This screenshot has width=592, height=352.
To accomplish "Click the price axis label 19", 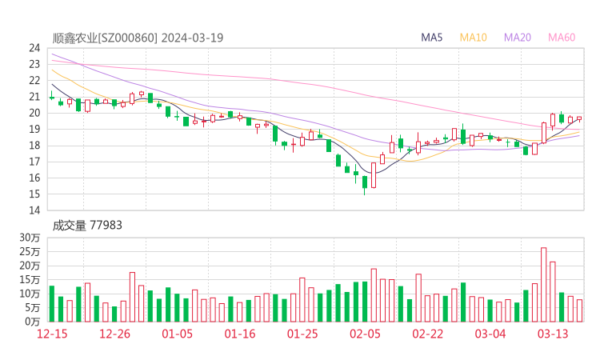I will point(34,129).
